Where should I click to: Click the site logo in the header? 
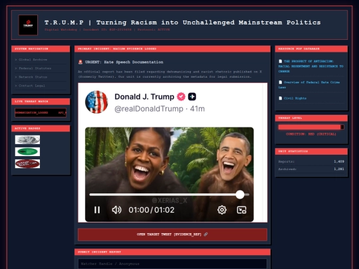pyautogui.click(x=28, y=25)
